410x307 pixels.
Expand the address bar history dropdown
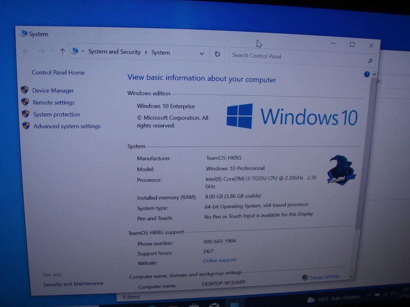click(202, 54)
